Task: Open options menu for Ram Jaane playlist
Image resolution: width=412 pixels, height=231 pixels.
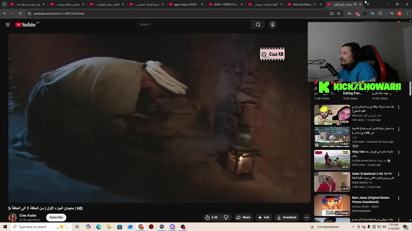Action: point(398,199)
